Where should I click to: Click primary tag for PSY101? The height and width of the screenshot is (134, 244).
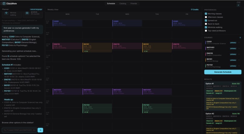click(x=233, y=66)
